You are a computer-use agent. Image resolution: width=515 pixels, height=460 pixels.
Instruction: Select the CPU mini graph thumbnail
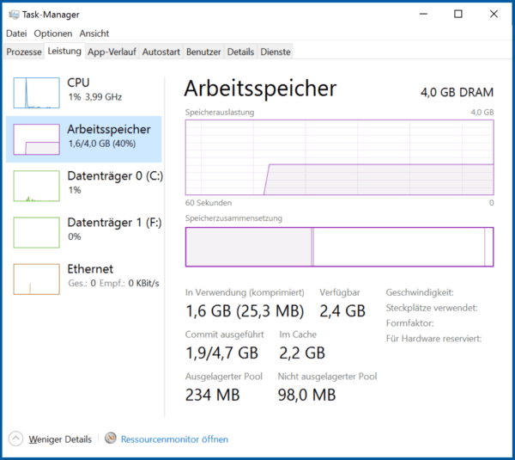point(37,92)
